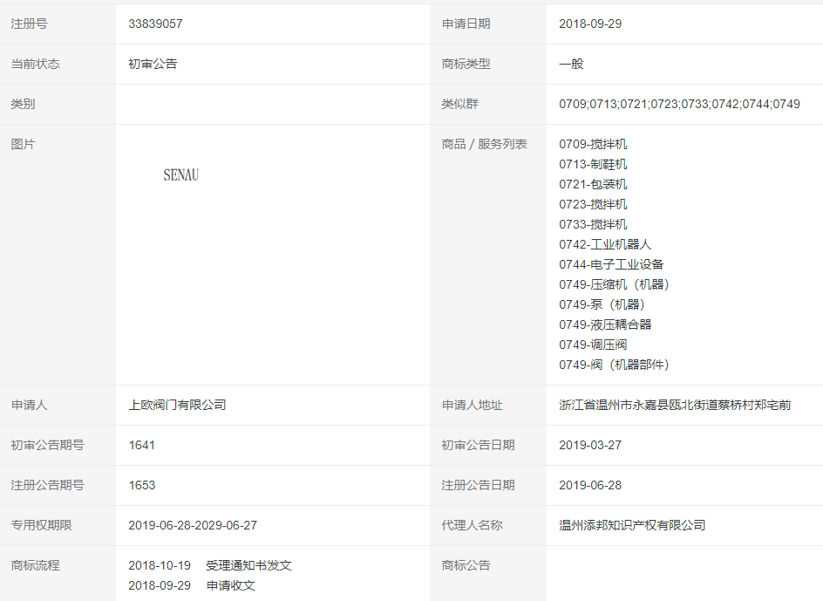
Task: Click the similar group codes list value
Action: click(679, 104)
